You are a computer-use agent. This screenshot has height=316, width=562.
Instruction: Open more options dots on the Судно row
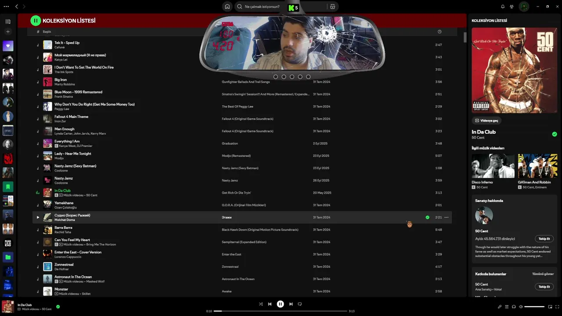(447, 217)
